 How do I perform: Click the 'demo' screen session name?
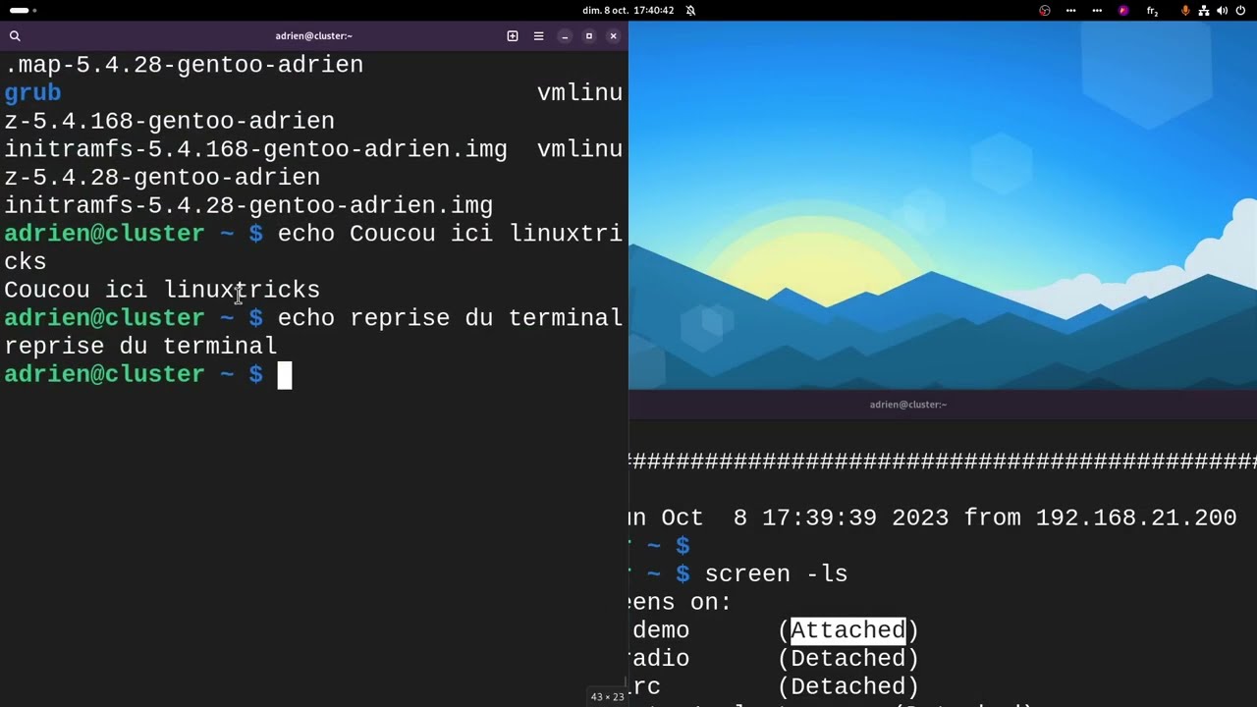point(661,630)
